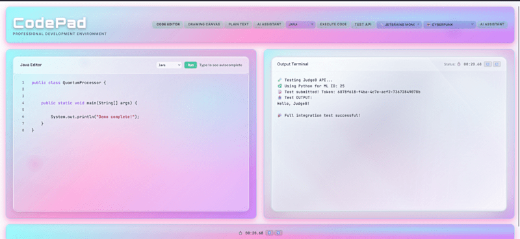The height and width of the screenshot is (239, 520).
Task: Click the stopwatch icon next to Status
Action: [x=459, y=64]
